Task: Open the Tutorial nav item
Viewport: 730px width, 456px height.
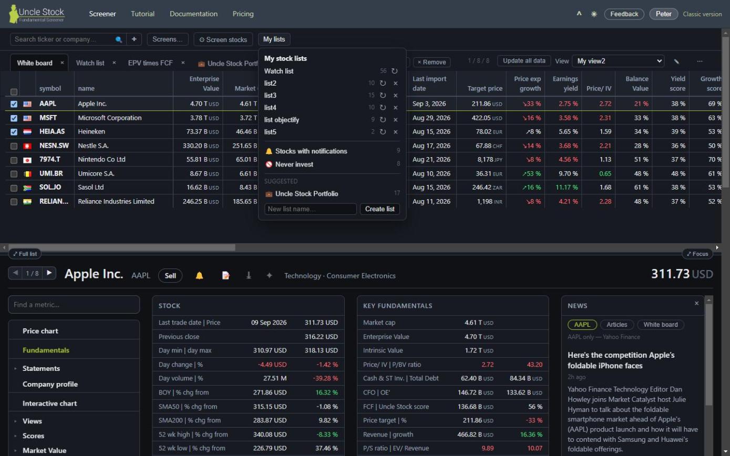Action: pos(142,14)
